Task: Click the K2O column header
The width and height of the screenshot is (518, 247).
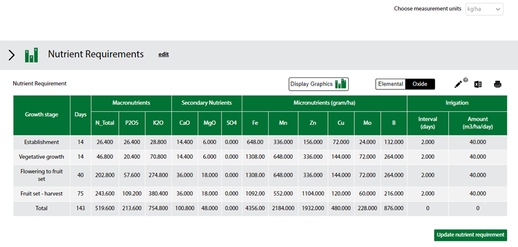Action: pos(158,123)
